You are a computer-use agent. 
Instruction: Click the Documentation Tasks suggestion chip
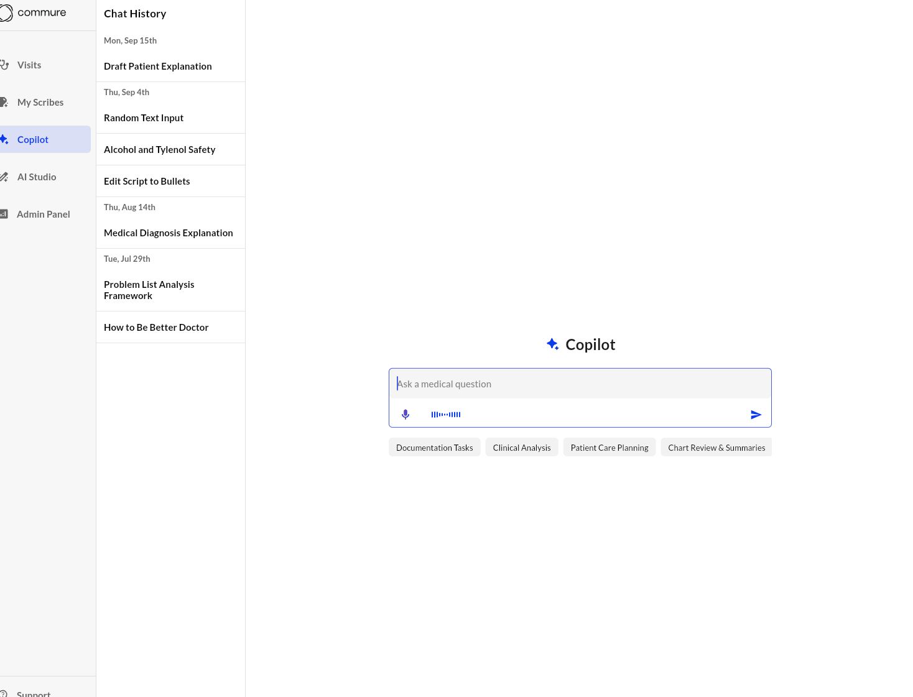tap(434, 447)
